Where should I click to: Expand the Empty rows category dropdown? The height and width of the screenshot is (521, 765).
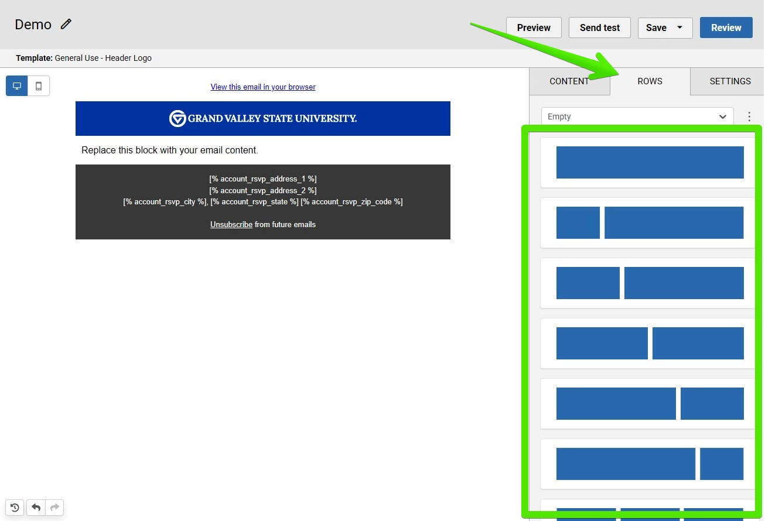[637, 116]
